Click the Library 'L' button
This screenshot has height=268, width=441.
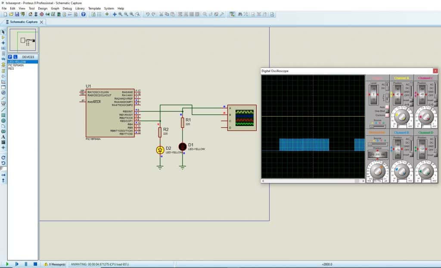point(15,57)
